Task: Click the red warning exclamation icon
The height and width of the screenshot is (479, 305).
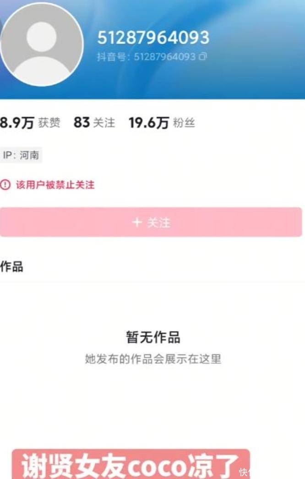Action: click(5, 185)
